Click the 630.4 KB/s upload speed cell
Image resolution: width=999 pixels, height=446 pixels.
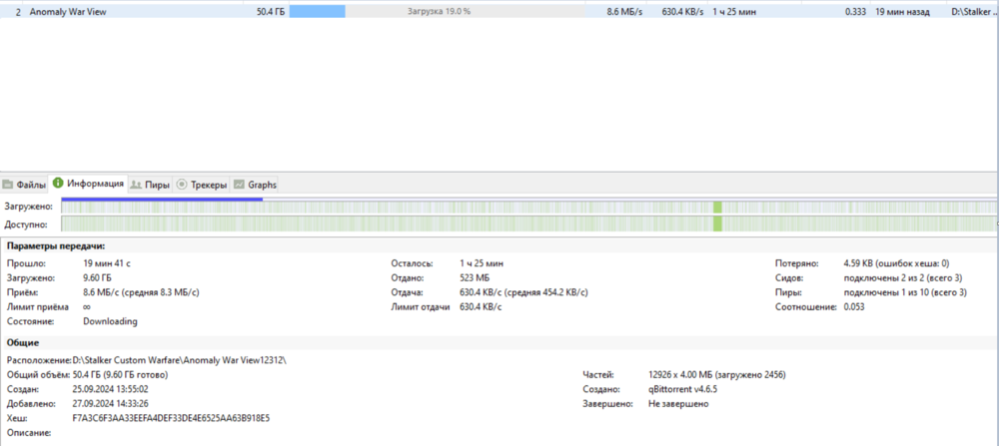pos(681,11)
